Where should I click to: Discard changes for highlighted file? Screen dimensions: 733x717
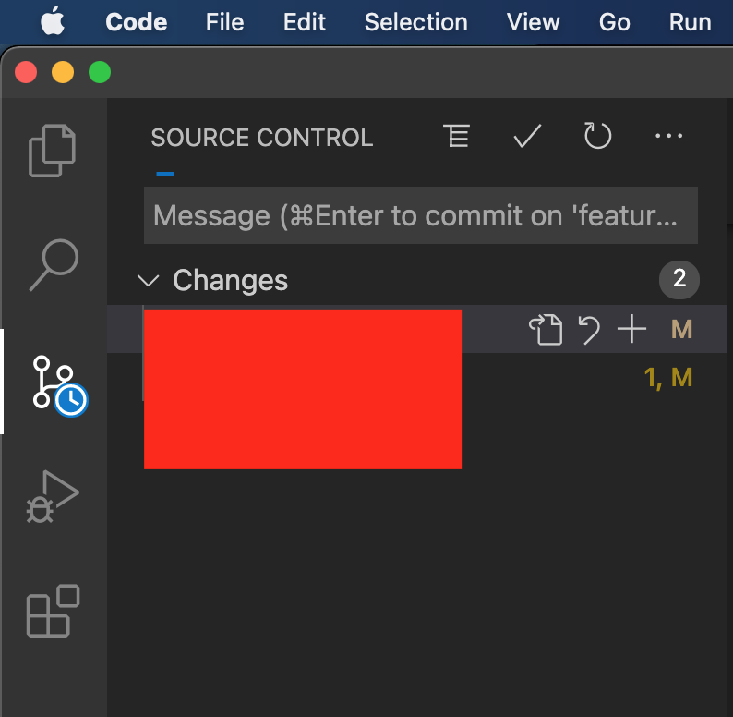[589, 330]
